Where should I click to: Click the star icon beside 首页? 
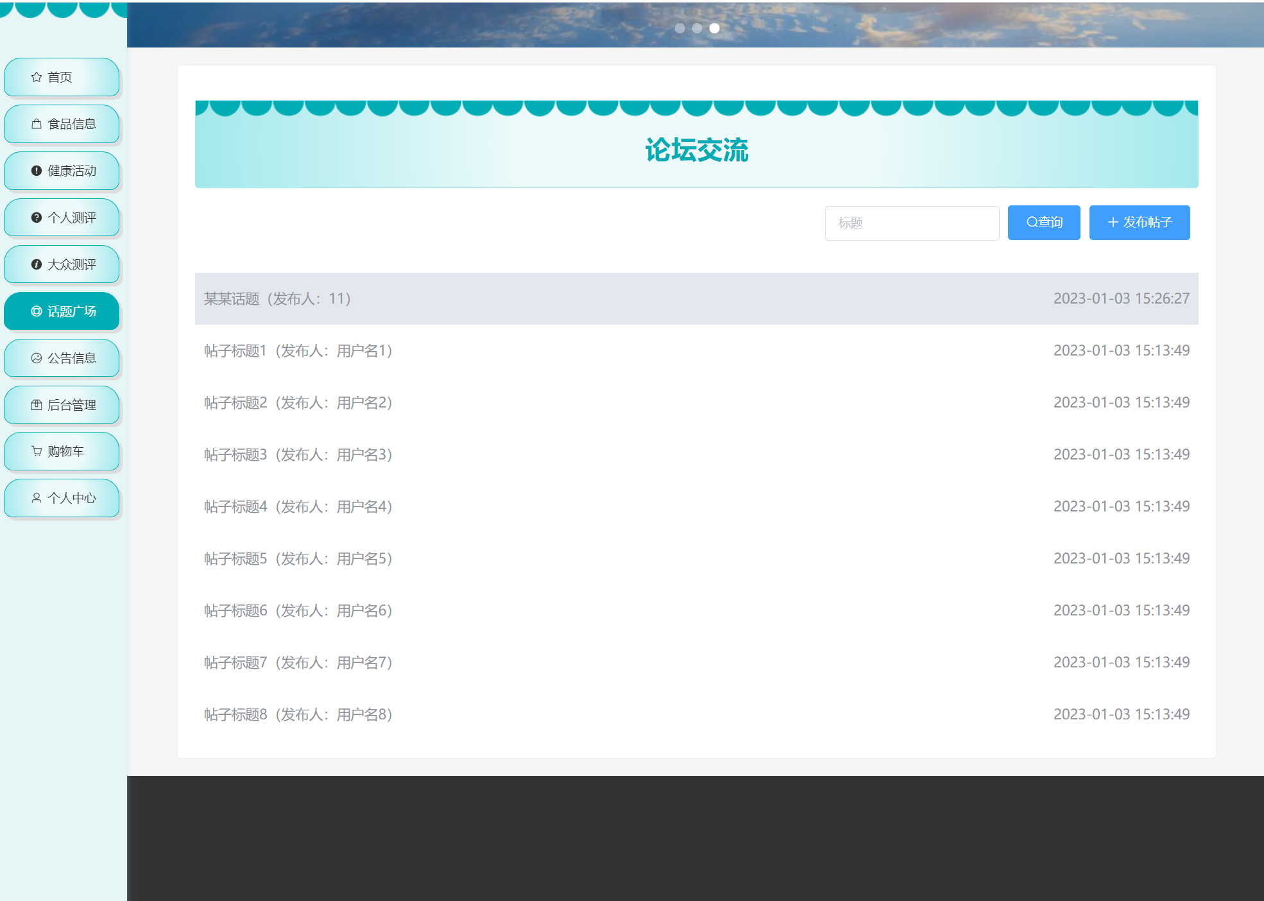pyautogui.click(x=37, y=77)
